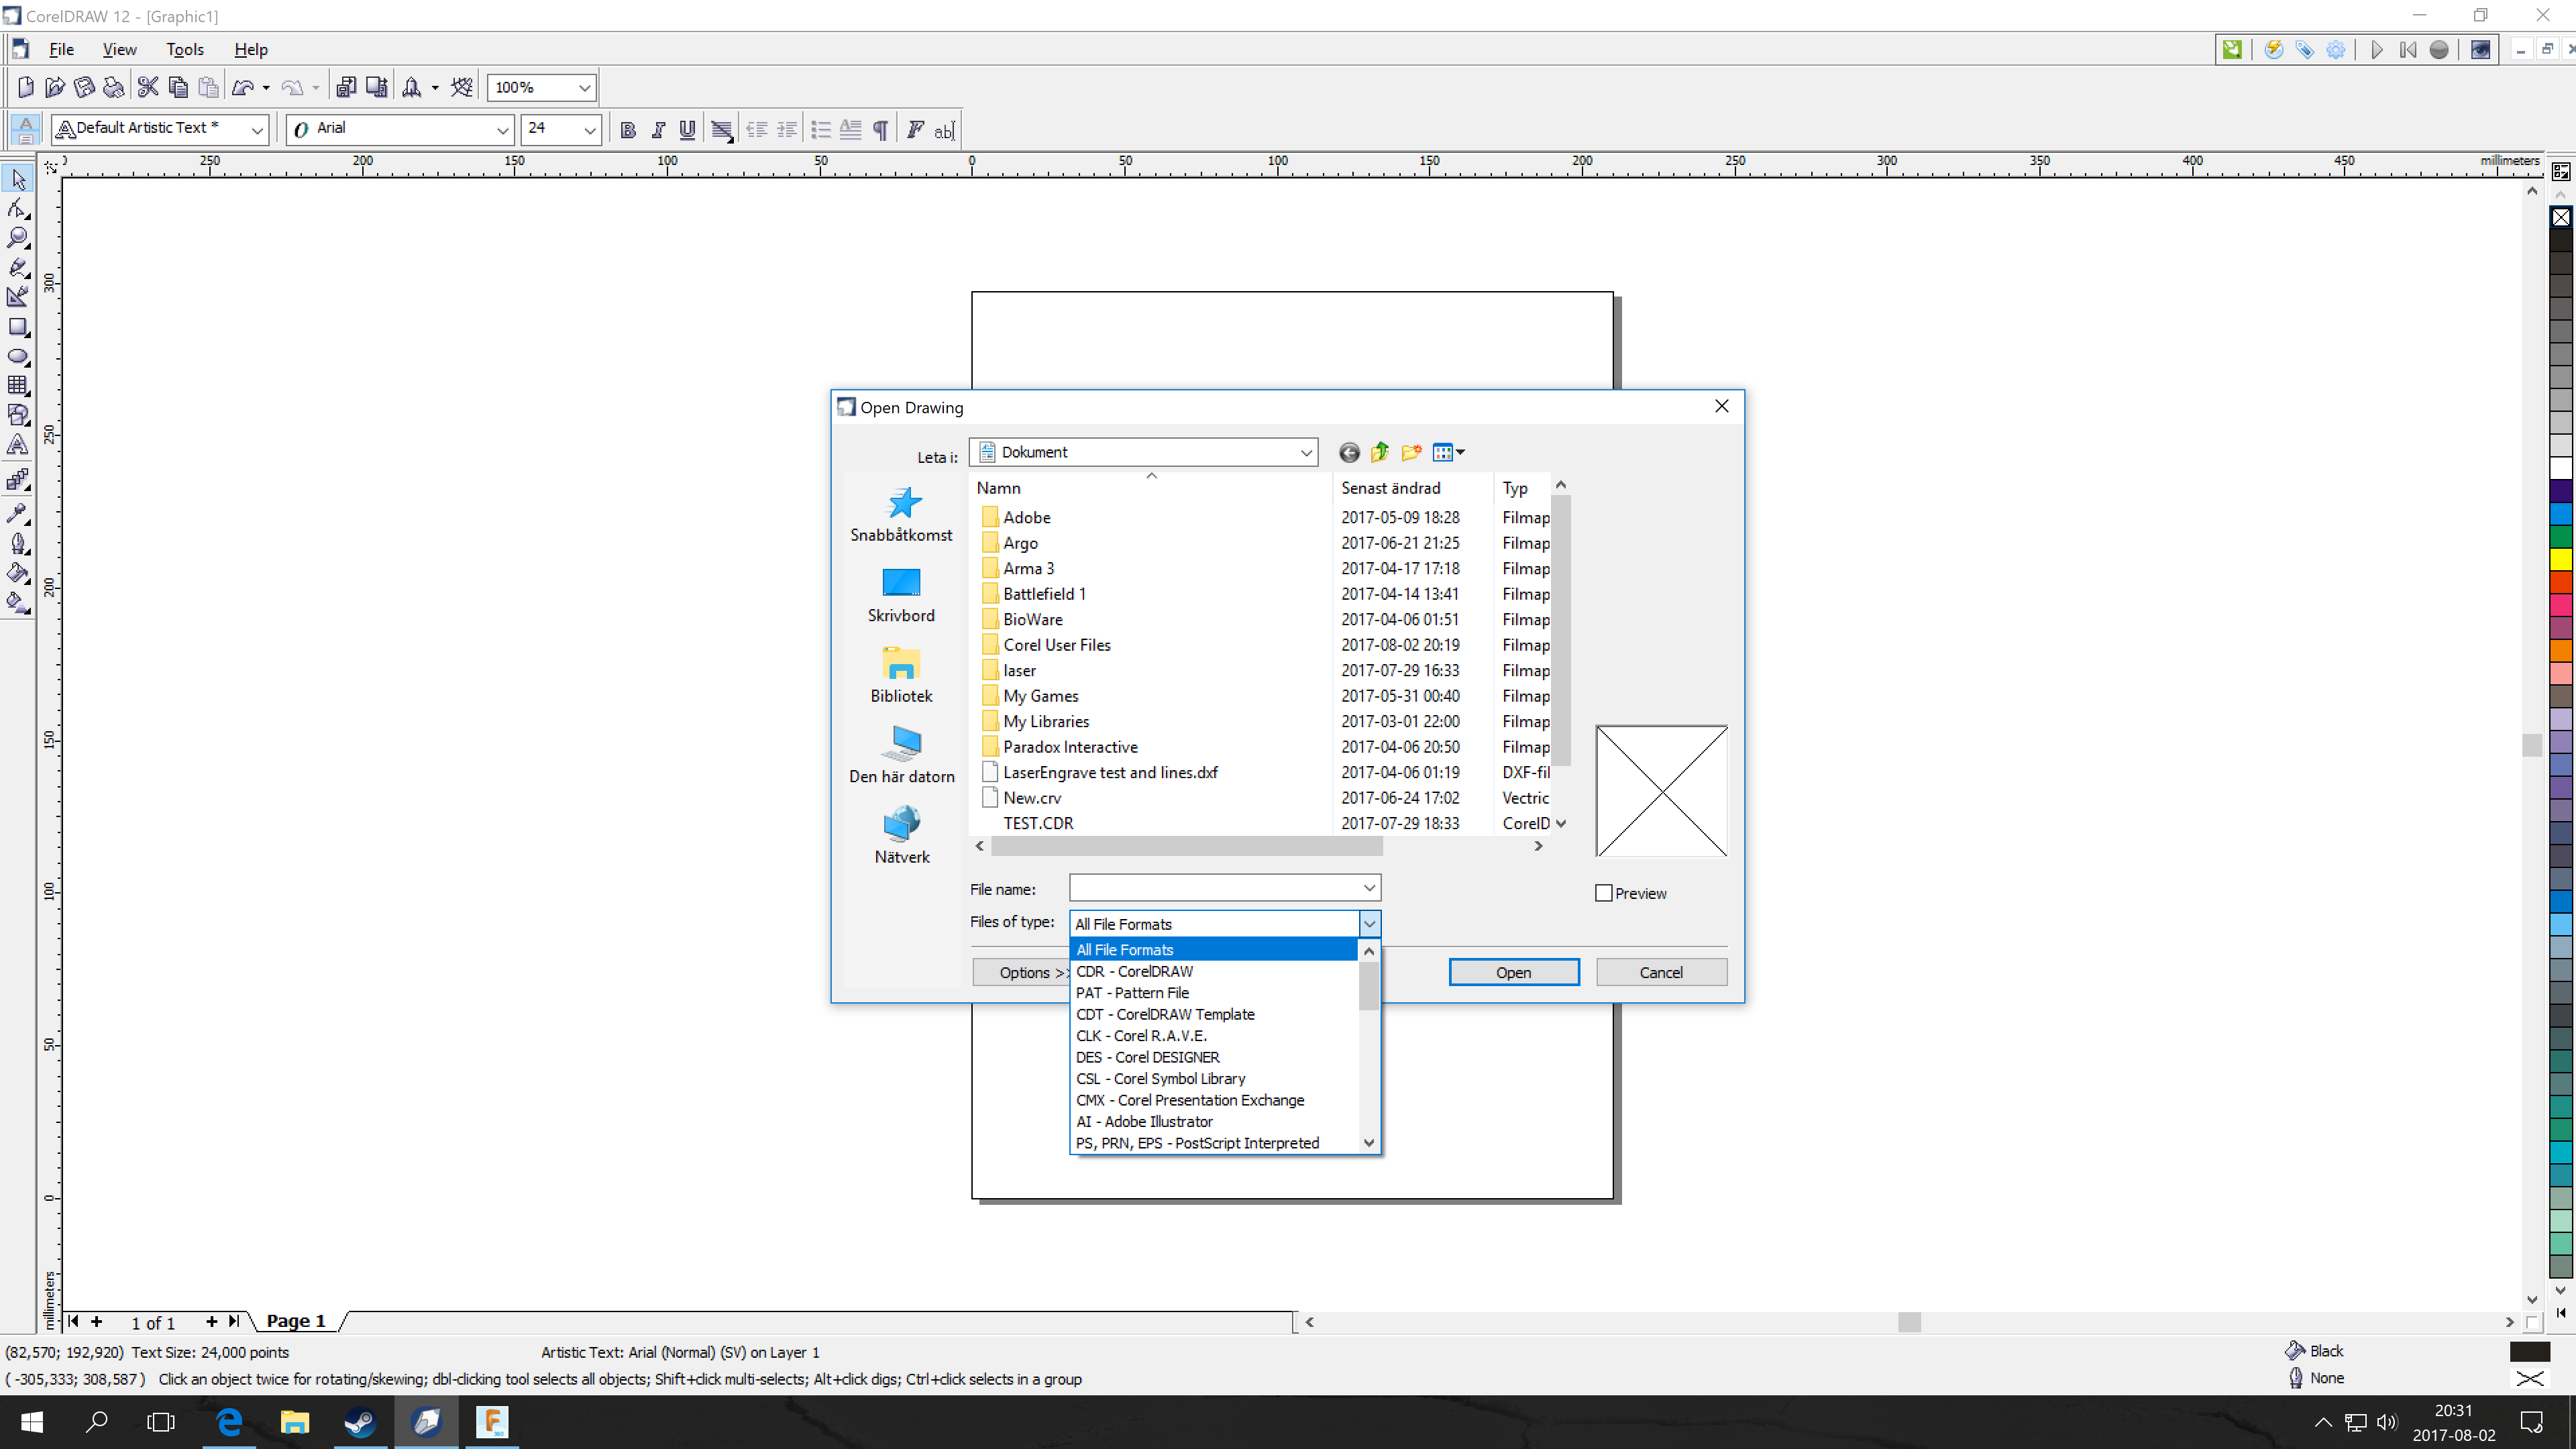
Task: Select the Rectangle tool in the toolbox
Action: tap(18, 327)
